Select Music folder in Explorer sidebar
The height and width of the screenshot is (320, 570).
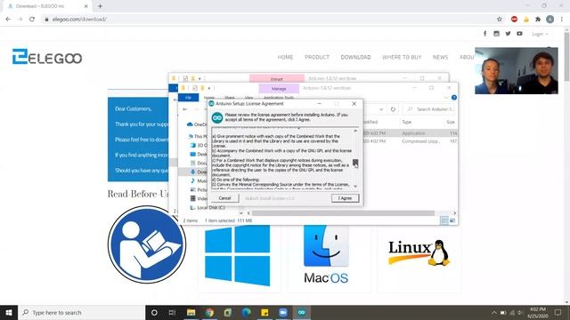click(x=199, y=180)
